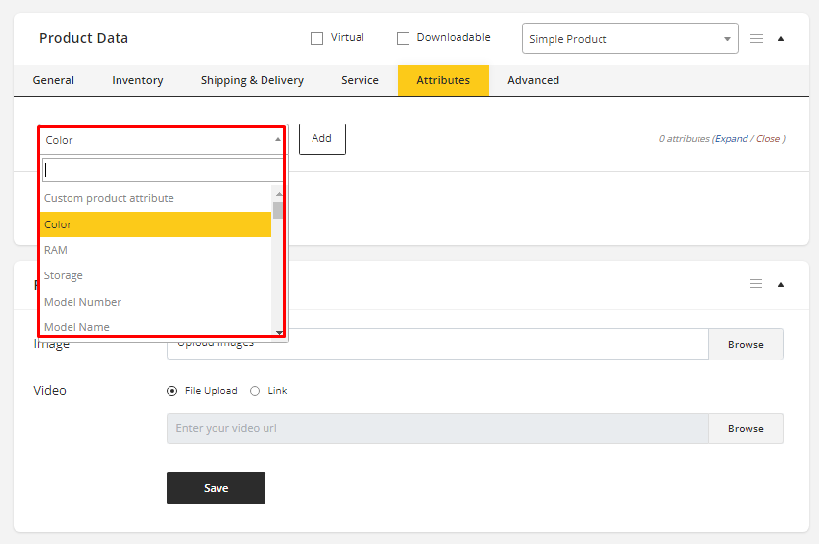Collapse the Product Data panel with the triangle icon
The height and width of the screenshot is (544, 819).
[781, 39]
